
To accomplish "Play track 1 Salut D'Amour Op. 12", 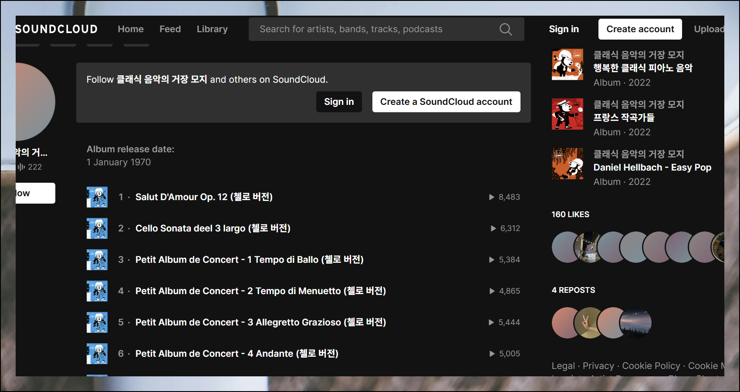I will tap(204, 197).
